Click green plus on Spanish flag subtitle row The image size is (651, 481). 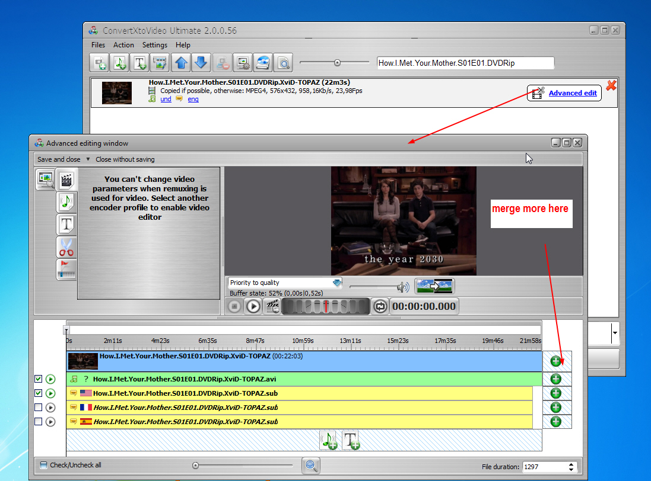(555, 421)
